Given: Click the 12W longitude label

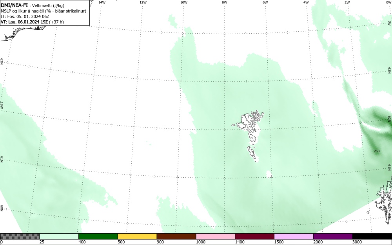Looking at the screenshot, I should click(x=143, y=2).
